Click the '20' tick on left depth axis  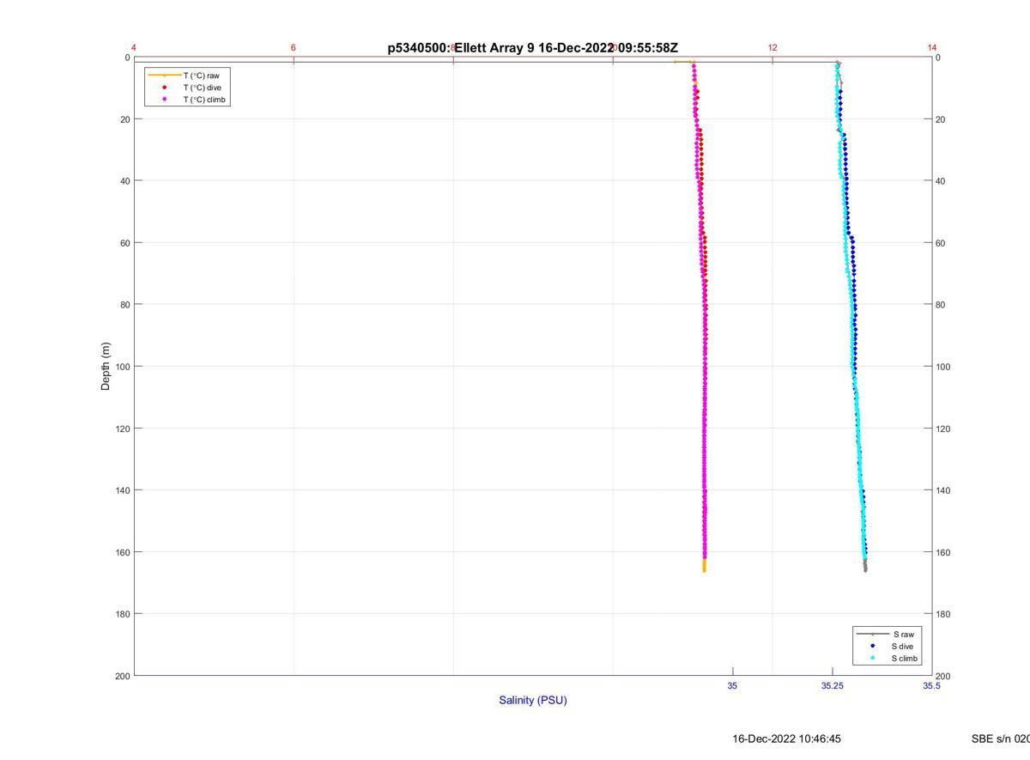point(124,119)
